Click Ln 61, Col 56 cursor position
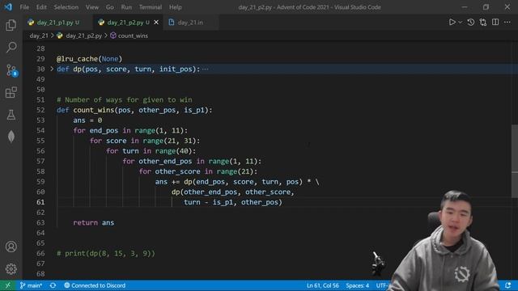The height and width of the screenshot is (291, 518). (x=322, y=285)
